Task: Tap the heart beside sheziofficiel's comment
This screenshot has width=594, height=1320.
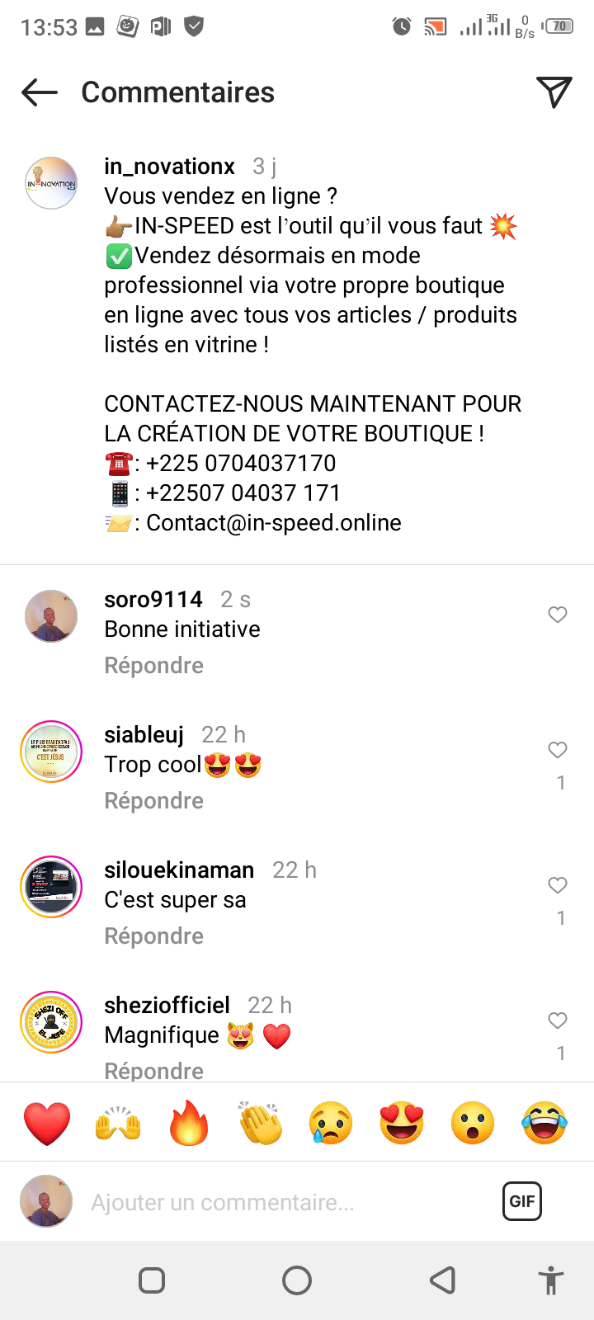Action: [x=558, y=1021]
